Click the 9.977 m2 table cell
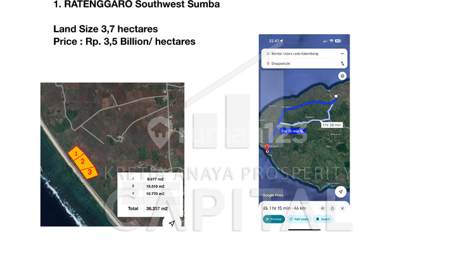The width and height of the screenshot is (456, 266). pos(155,179)
